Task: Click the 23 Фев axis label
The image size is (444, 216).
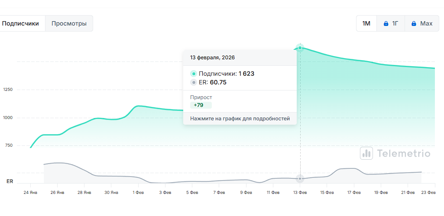Action: (x=428, y=192)
